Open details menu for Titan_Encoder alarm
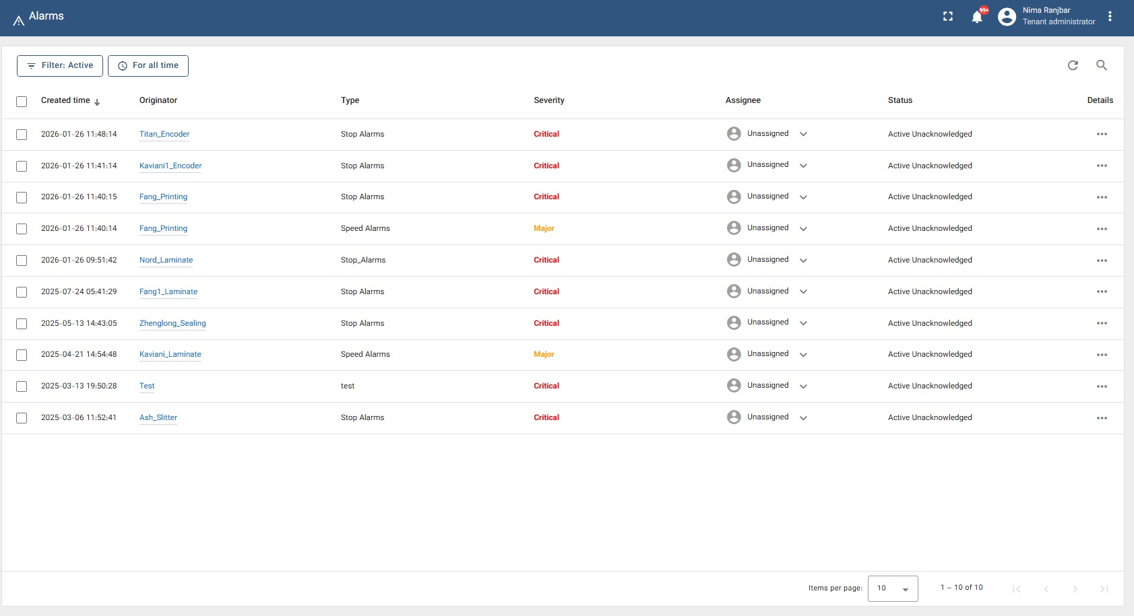Image resolution: width=1134 pixels, height=616 pixels. 1102,134
